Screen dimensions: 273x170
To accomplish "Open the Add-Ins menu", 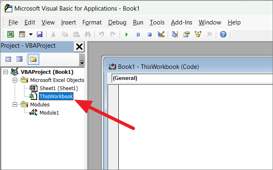I will tap(182, 22).
